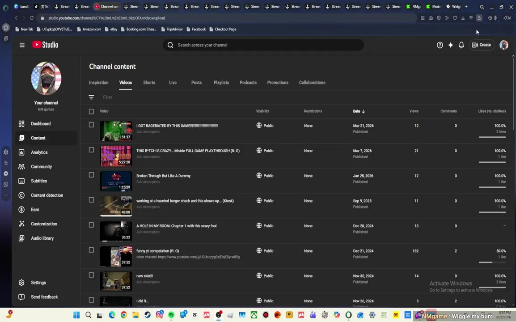Tick the select-all videos checkbox
Image resolution: width=516 pixels, height=322 pixels.
point(91,112)
